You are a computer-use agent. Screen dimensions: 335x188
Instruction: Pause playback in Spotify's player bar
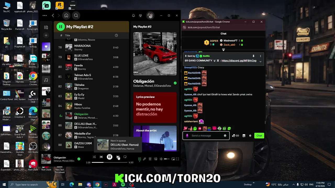pos(109,157)
